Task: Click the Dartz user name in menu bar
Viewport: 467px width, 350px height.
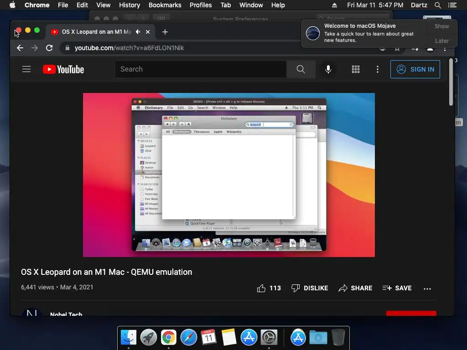Action: coord(419,5)
